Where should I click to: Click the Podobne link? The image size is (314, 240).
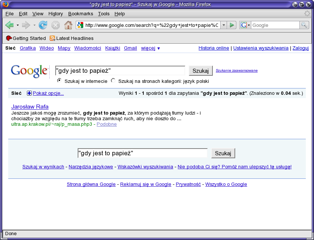point(107,124)
